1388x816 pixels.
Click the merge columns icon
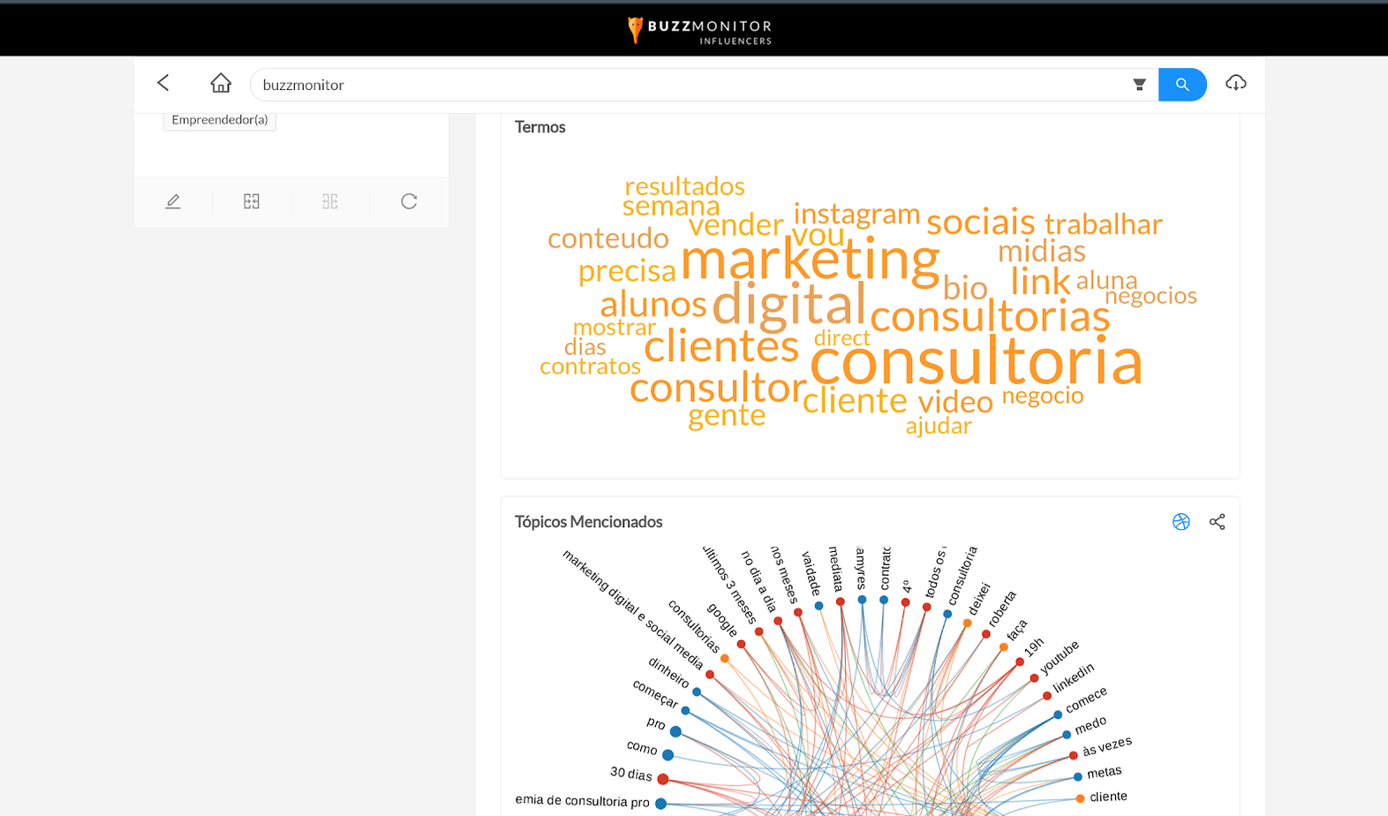pyautogui.click(x=252, y=201)
